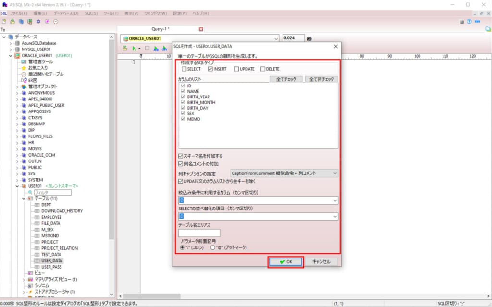The height and width of the screenshot is (307, 492).
Task: Click the ER図 diagram icon in the sidebar
Action: 25,80
